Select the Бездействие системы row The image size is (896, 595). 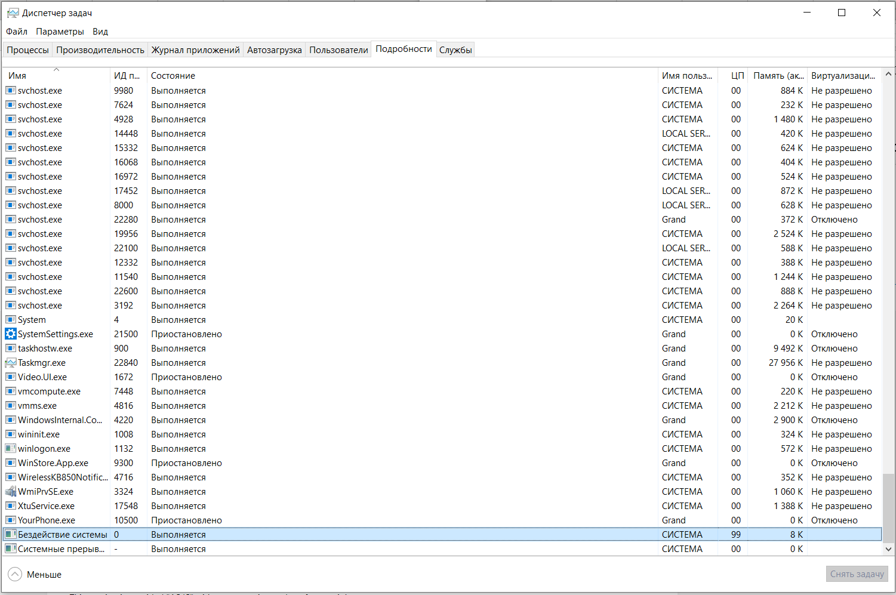(x=442, y=535)
